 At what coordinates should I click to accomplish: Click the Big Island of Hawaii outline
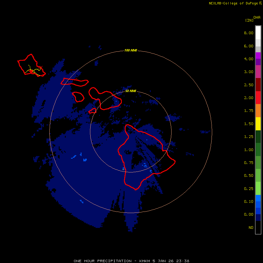pos(146,157)
